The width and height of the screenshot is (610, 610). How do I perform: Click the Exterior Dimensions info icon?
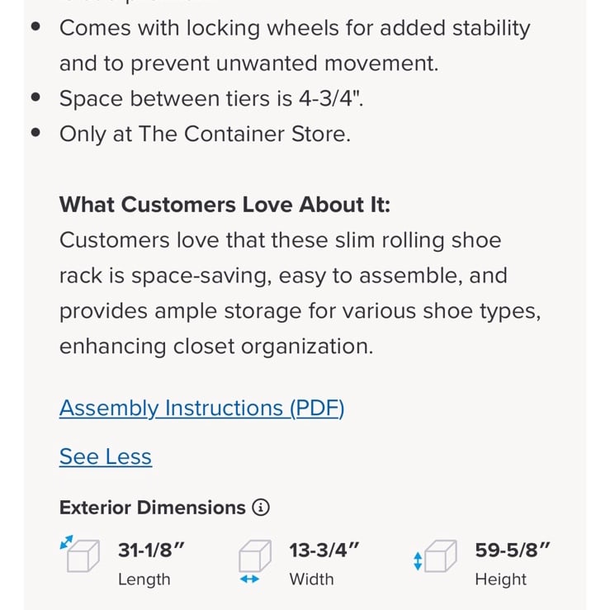[261, 508]
